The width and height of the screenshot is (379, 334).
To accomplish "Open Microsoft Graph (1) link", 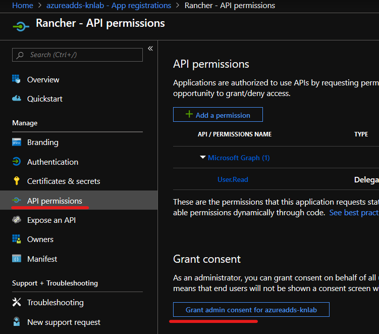I will [239, 158].
